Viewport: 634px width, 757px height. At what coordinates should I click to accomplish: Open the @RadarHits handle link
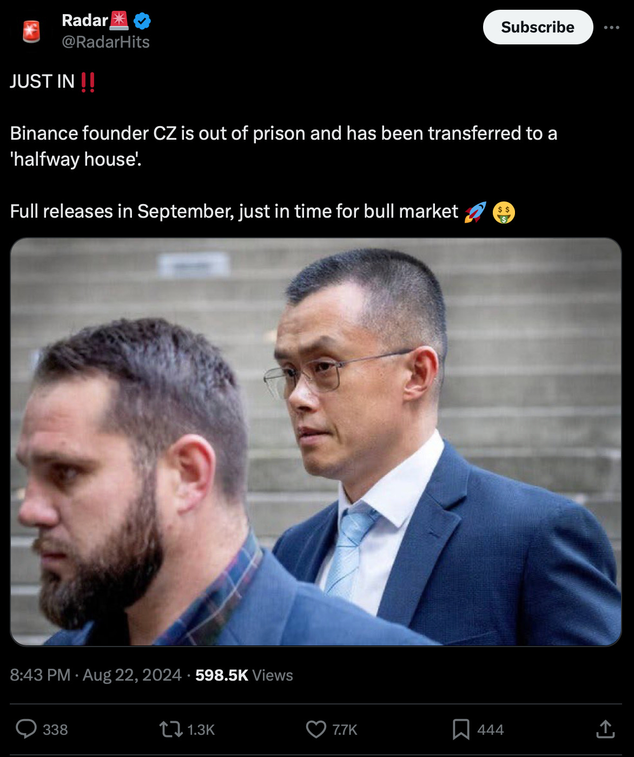point(105,42)
